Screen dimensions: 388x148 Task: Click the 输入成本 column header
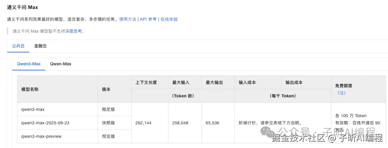click(247, 82)
